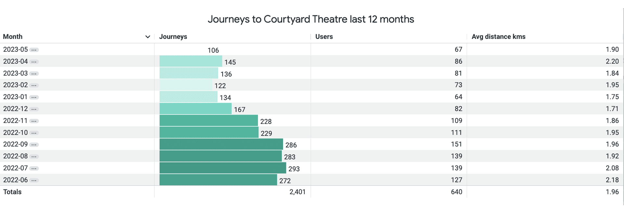Click the light 2023-02 journeys bar
Screen dimensions: 624x216
[x=186, y=85]
